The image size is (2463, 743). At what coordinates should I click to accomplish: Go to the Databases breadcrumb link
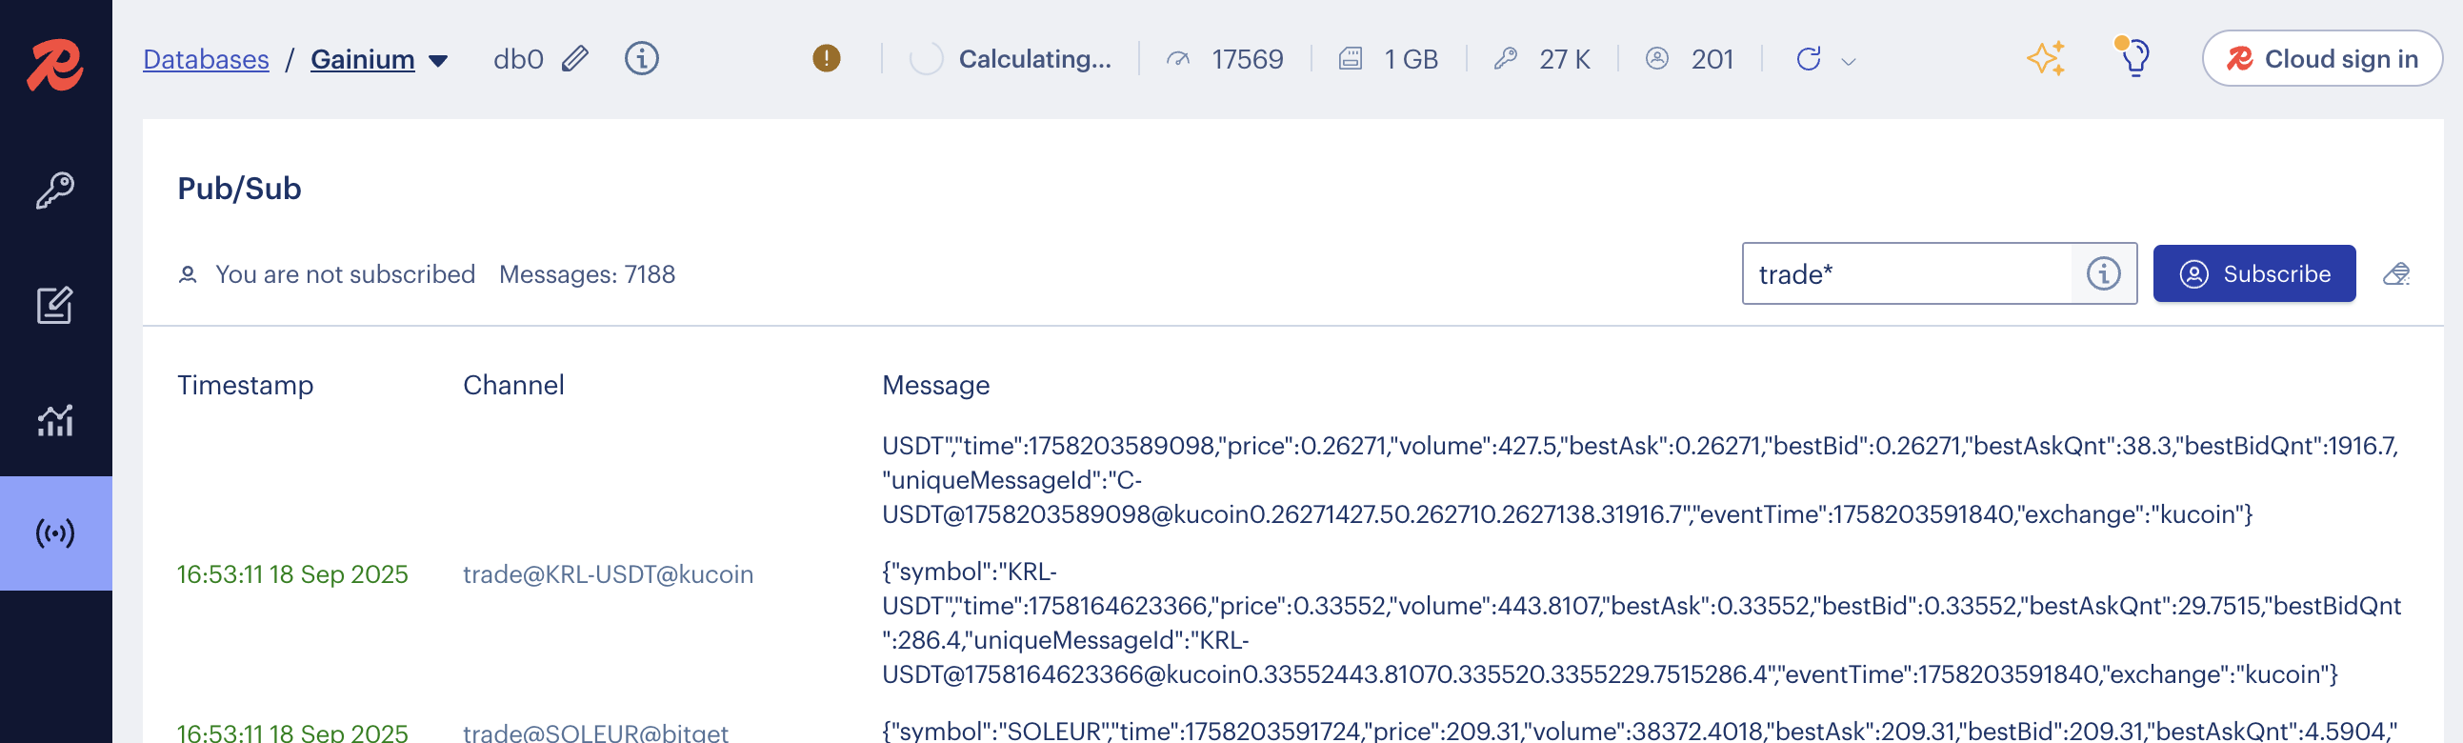click(x=206, y=59)
